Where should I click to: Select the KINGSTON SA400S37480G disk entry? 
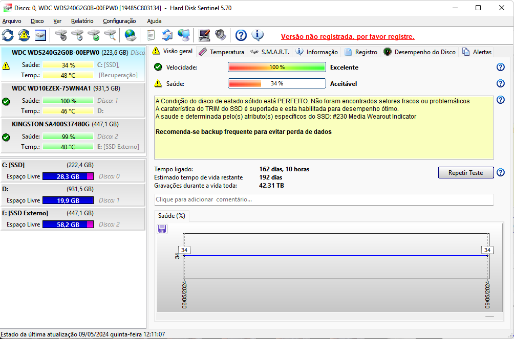coord(73,135)
